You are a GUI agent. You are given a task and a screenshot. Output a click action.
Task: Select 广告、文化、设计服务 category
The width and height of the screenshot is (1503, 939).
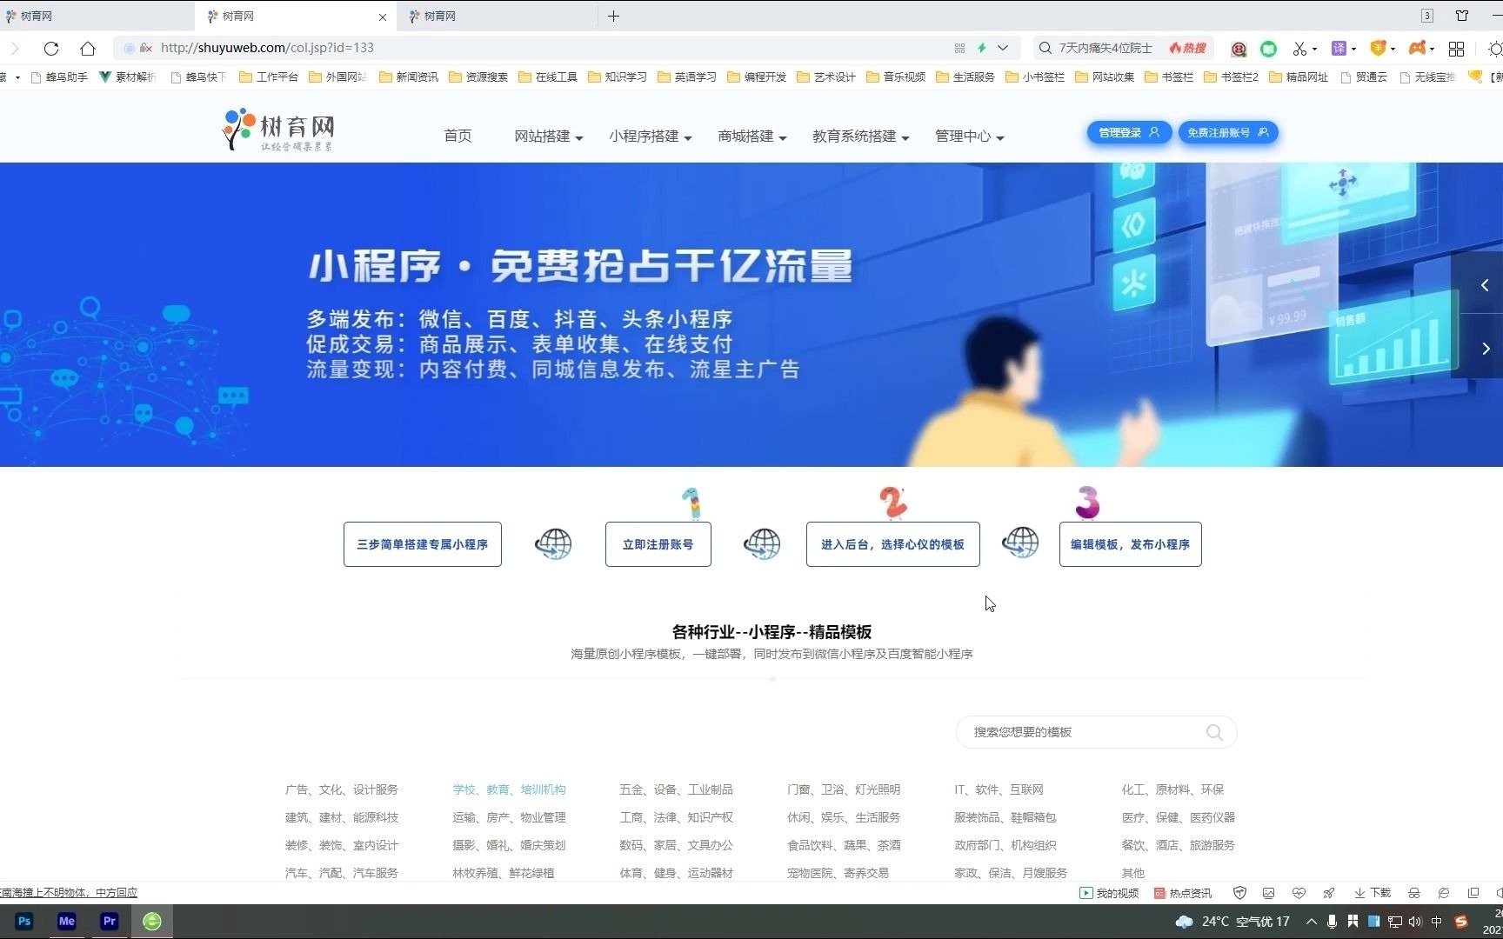click(341, 789)
